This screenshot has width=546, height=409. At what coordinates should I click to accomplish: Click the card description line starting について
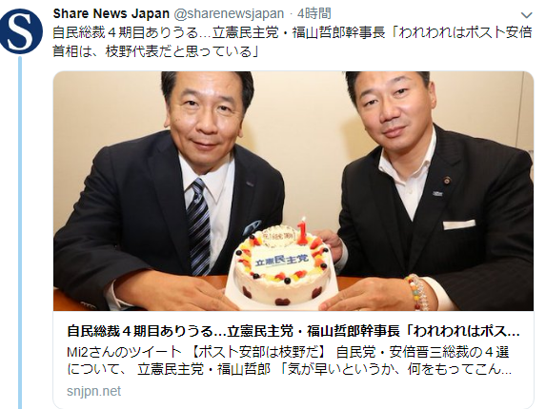[x=290, y=369]
